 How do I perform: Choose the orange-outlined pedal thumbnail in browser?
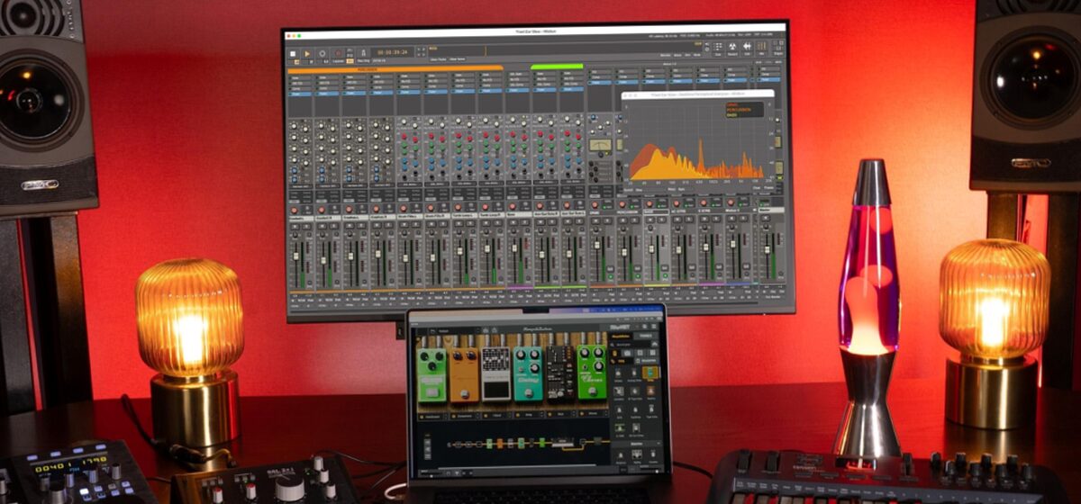coord(650,373)
